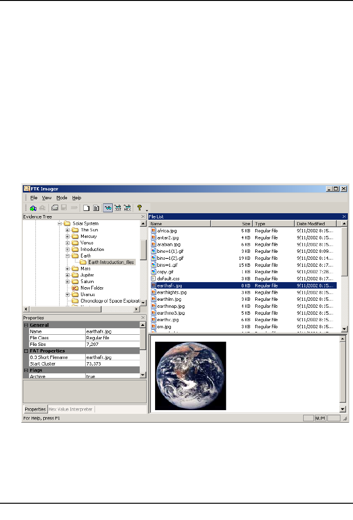Viewport: 353px width, 520px height.
Task: Select bins=1.gif file icon
Action: pos(154,265)
